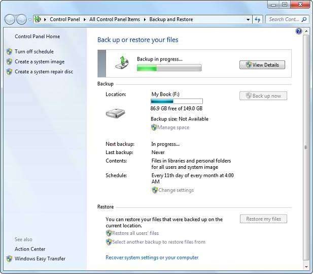
Task: Click Select another backup to restore files from
Action: click(x=159, y=242)
